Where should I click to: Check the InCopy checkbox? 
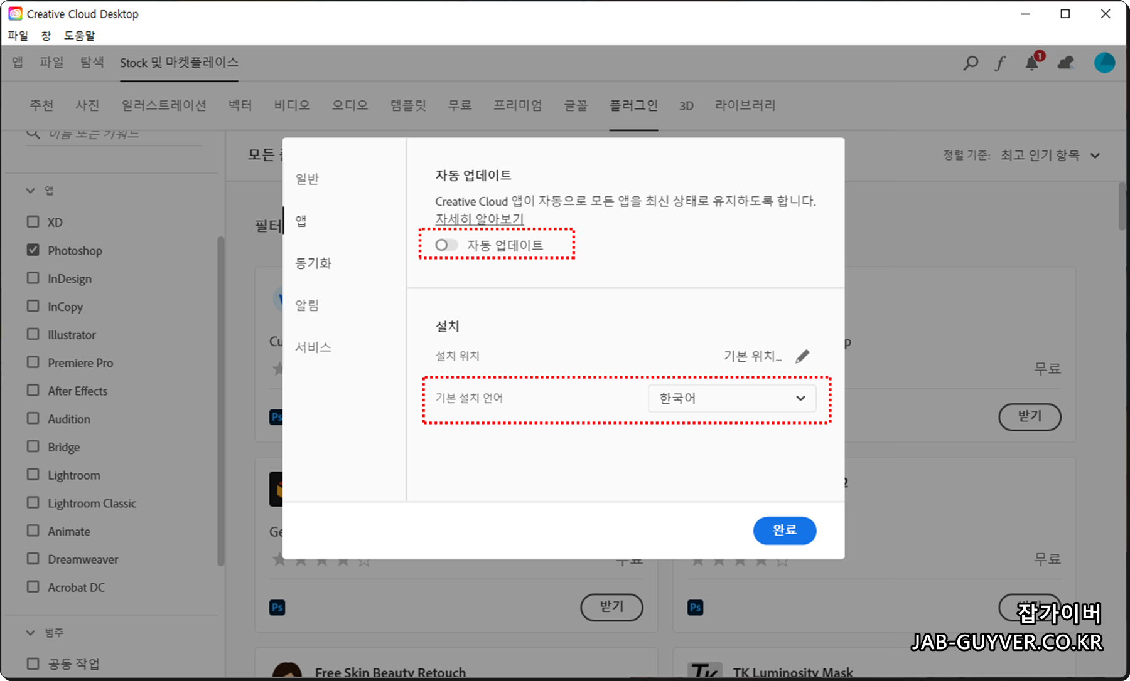tap(33, 306)
